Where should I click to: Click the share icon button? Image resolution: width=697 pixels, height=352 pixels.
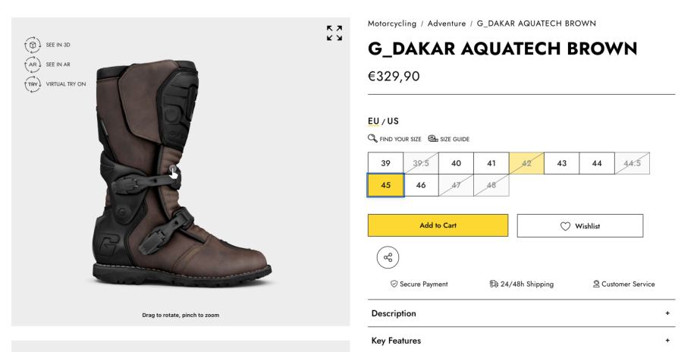tap(388, 257)
